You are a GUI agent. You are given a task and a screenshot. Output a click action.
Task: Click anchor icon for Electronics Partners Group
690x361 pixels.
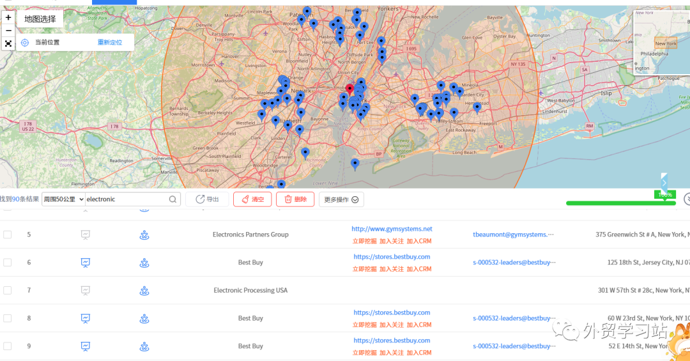tap(144, 235)
